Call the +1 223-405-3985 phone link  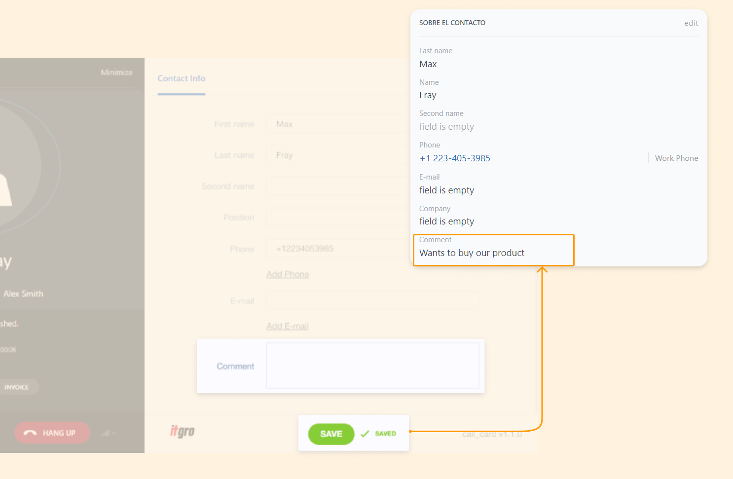(455, 158)
